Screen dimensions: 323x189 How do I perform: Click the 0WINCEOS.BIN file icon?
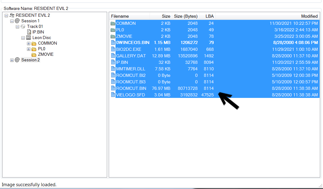[x=113, y=43]
